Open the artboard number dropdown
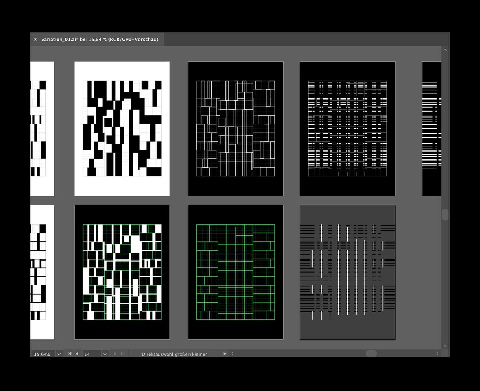 coord(105,354)
